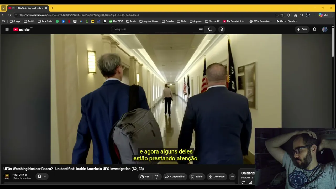Open the Bíblia bookmarks folder

tap(182, 21)
